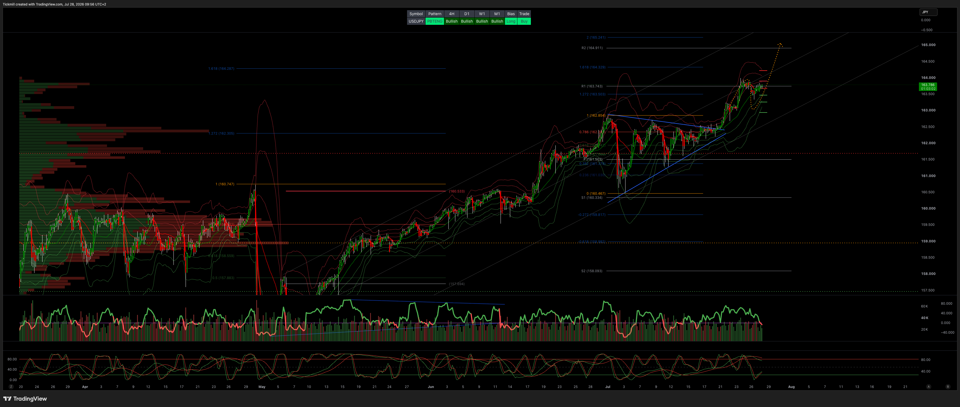Click the B scale icon at bottom right
This screenshot has width=960, height=407.
pos(948,387)
